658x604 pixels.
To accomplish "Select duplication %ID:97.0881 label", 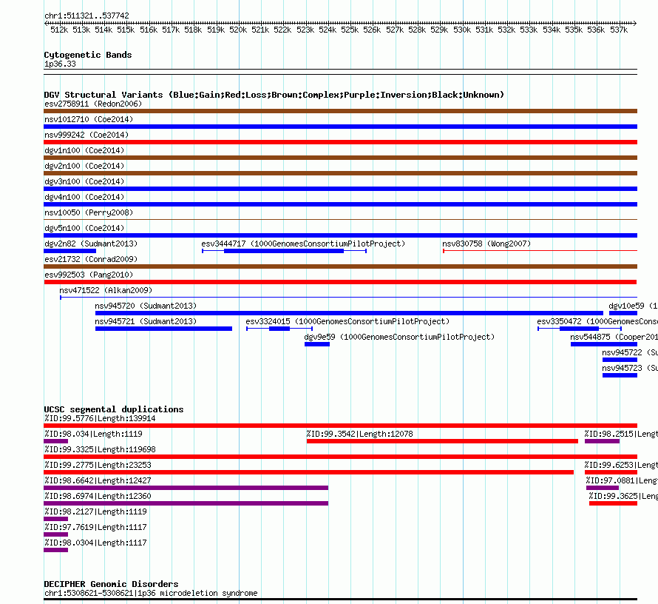I will [x=622, y=480].
